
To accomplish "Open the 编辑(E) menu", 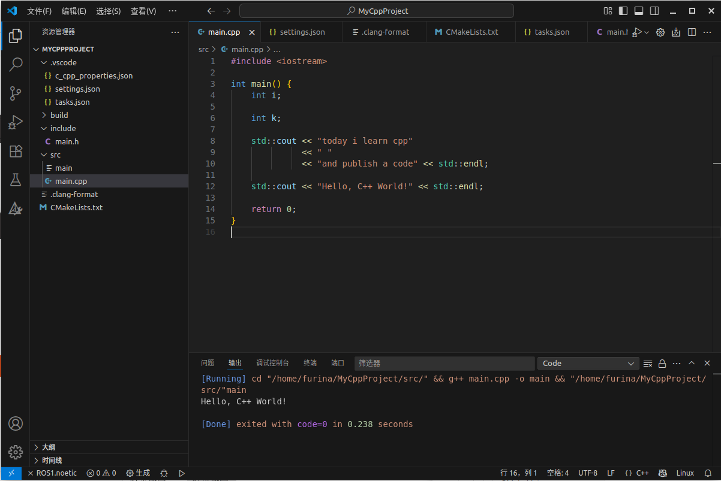I will pos(74,11).
